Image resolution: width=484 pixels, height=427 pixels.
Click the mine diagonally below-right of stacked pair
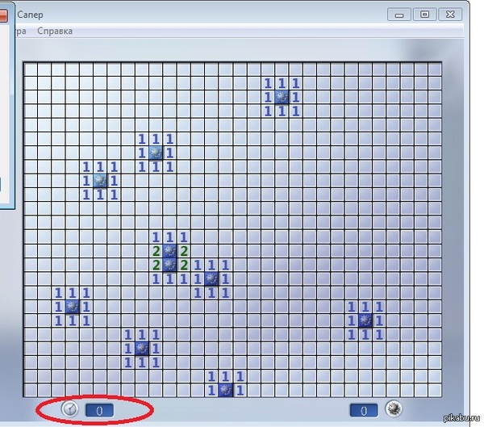point(211,278)
